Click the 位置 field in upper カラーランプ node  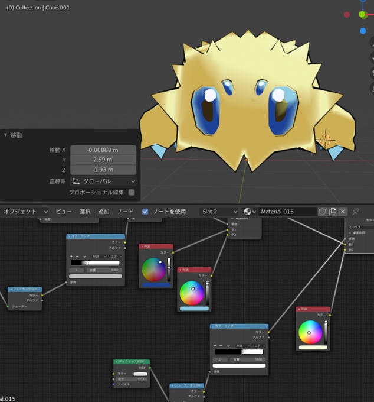coord(104,270)
